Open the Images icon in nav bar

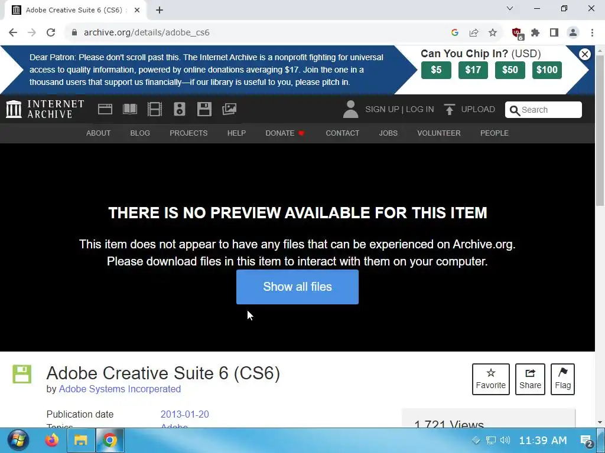coord(229,109)
